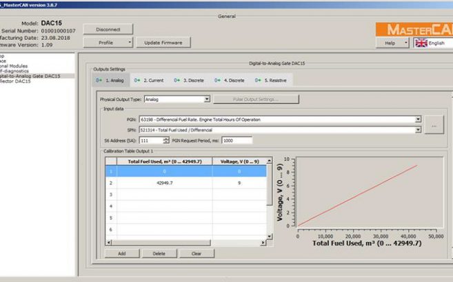
Task: Open the Profile dropdown button
Action: pos(108,43)
